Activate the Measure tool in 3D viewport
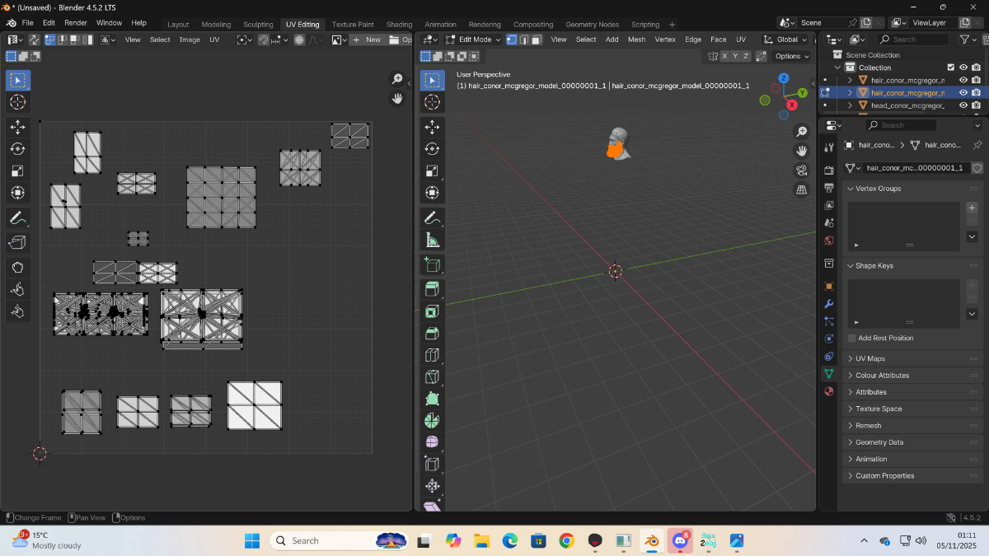989x556 pixels. point(432,240)
